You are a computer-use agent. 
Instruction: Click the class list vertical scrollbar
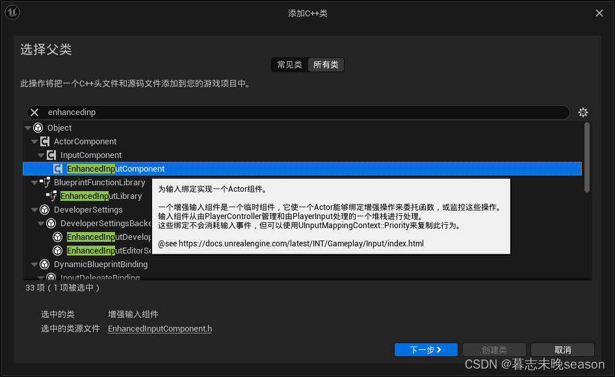pos(587,158)
